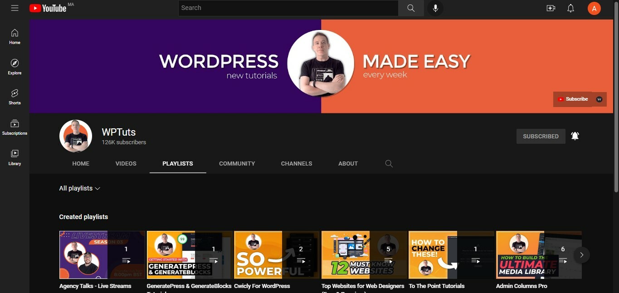Select Shorts in the sidebar
619x293 pixels.
click(x=15, y=96)
